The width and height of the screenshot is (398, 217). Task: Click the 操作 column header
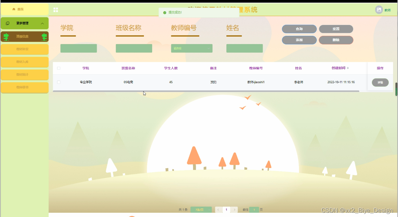click(380, 68)
